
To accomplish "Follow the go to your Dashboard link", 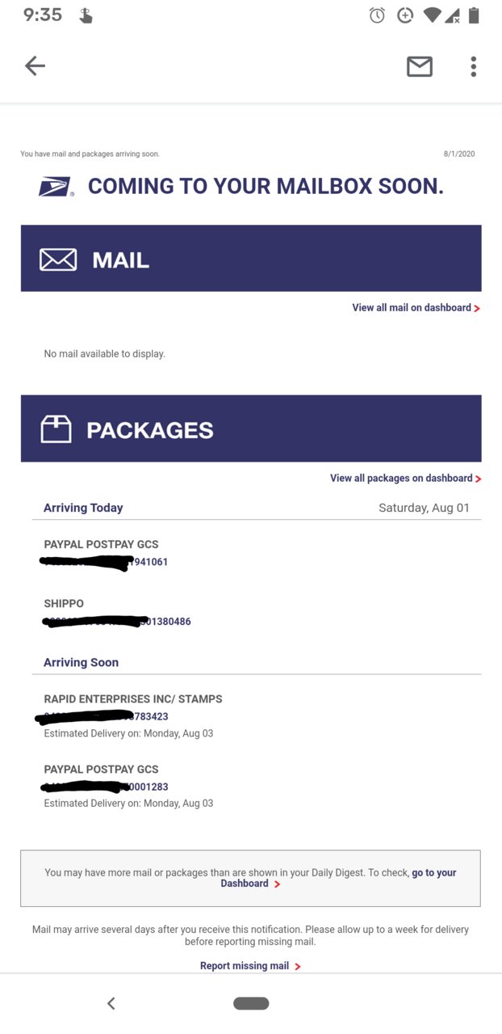I will (x=338, y=878).
